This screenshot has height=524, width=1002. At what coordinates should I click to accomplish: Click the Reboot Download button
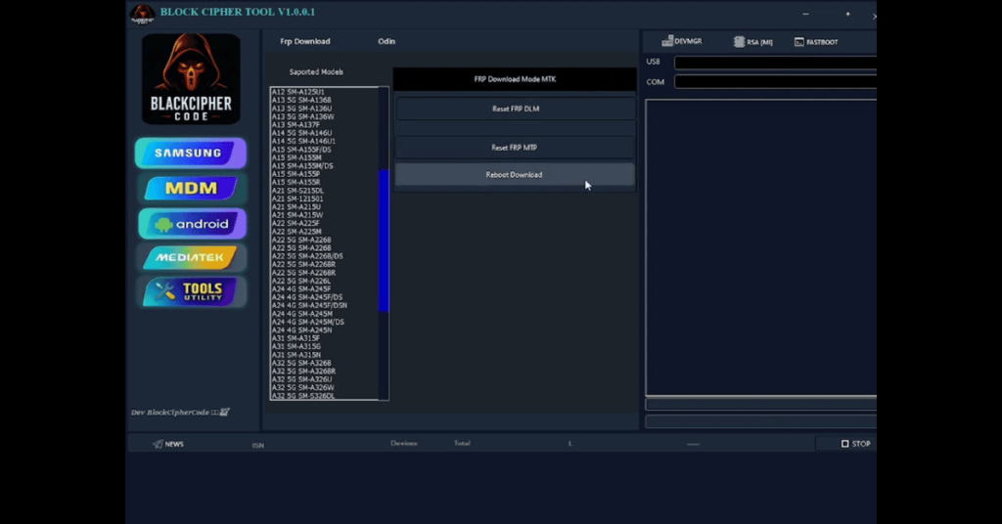click(515, 175)
